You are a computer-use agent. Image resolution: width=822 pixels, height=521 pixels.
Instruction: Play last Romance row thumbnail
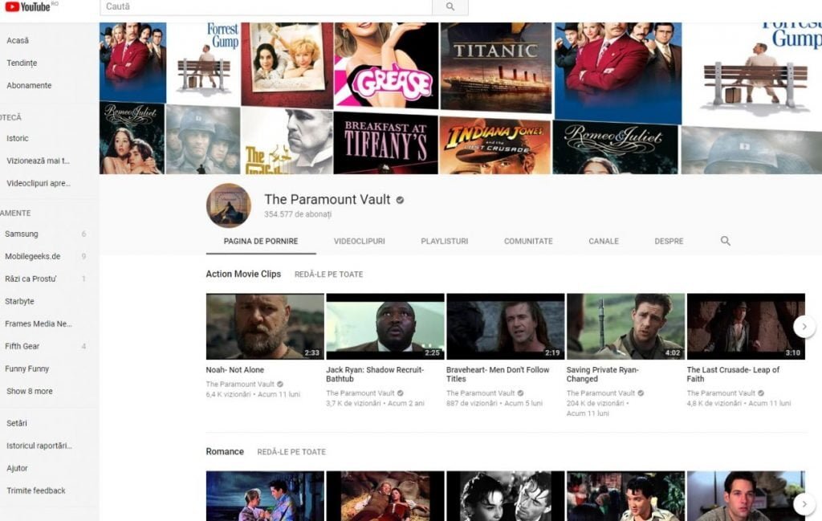coord(746,496)
